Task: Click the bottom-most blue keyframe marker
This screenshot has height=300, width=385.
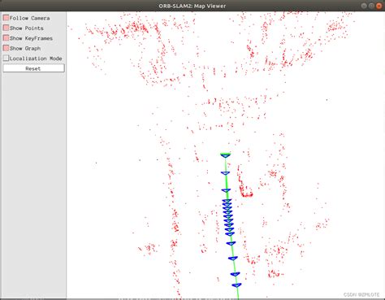Action: click(x=236, y=285)
